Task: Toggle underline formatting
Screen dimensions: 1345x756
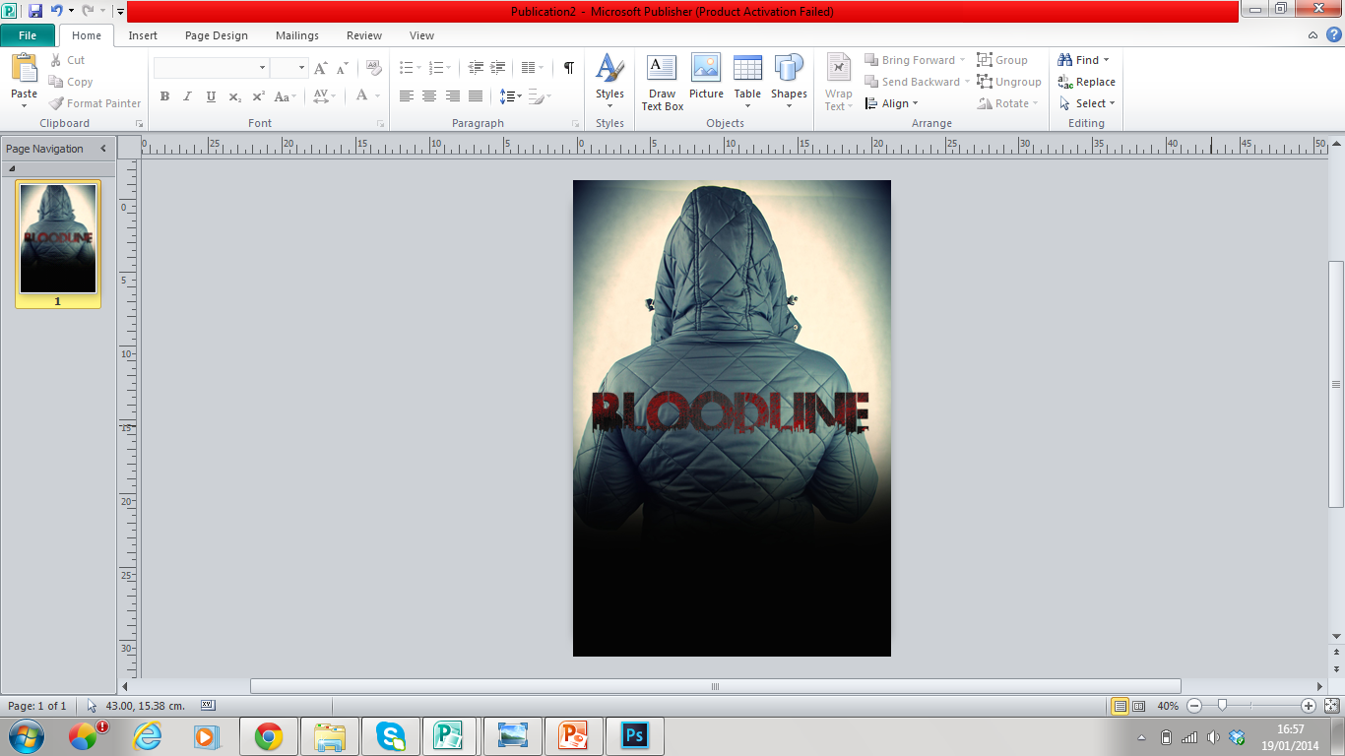Action: [210, 96]
